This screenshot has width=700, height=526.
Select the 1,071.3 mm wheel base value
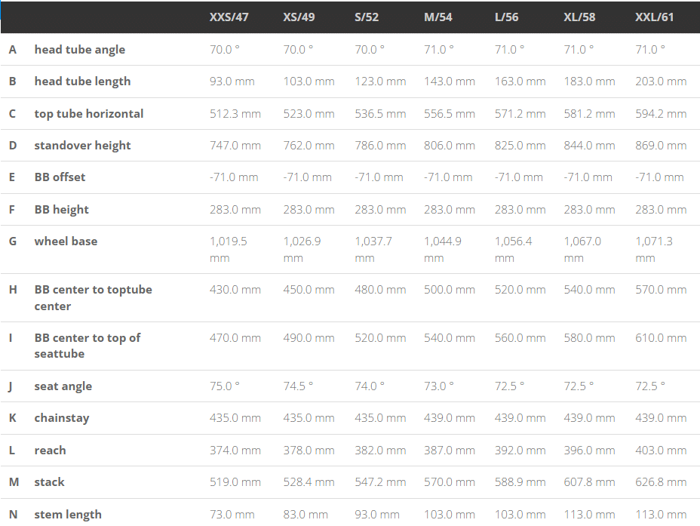coord(653,250)
